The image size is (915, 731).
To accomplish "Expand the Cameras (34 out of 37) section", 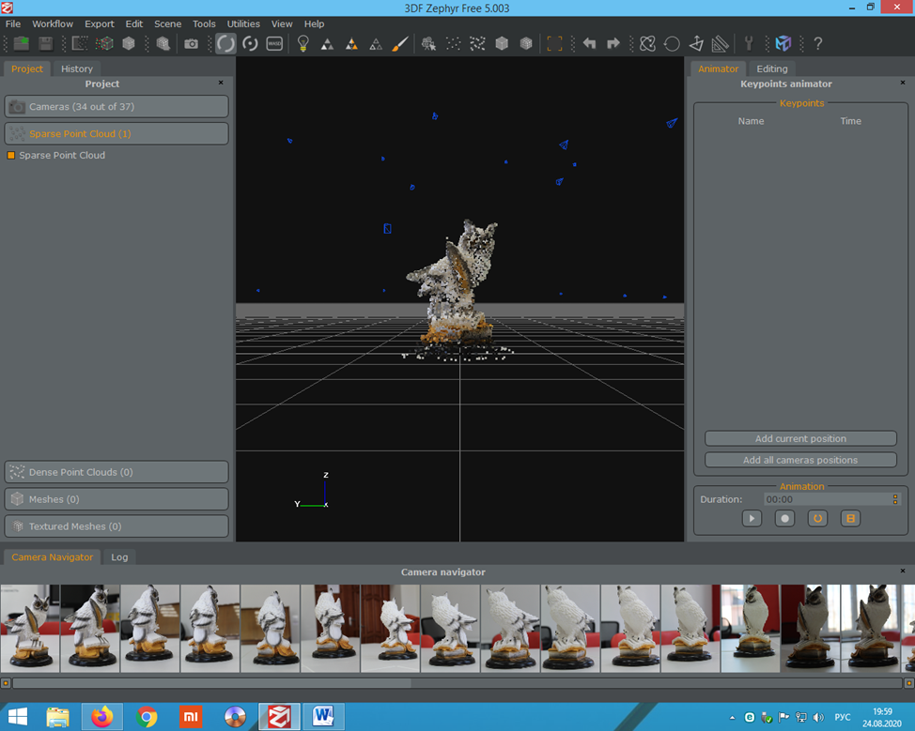I will point(116,107).
